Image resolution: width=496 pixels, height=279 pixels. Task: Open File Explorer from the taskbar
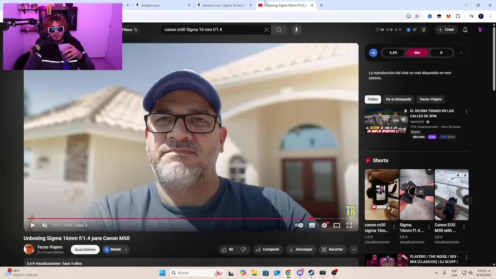(x=254, y=273)
